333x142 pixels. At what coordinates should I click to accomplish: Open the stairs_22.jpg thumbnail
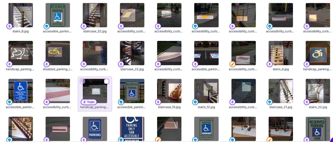coord(318,91)
